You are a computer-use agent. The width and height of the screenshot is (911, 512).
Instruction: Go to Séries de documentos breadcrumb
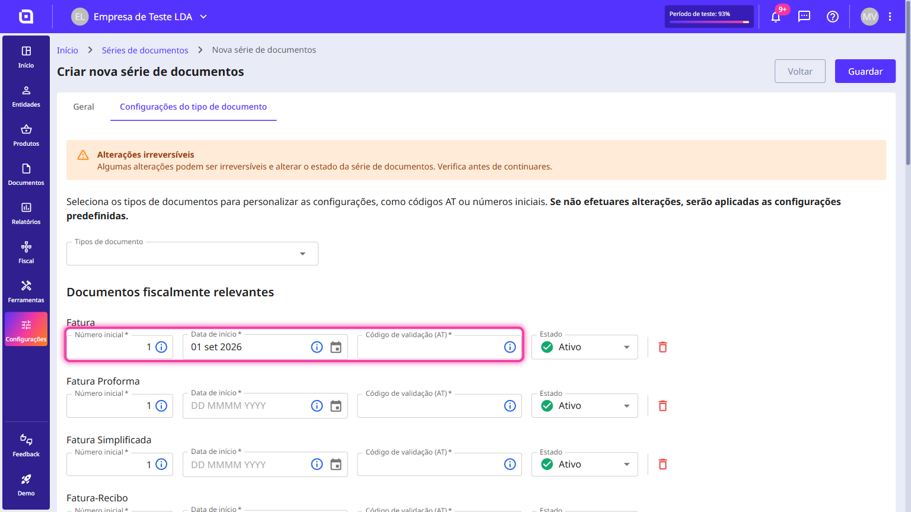(145, 50)
